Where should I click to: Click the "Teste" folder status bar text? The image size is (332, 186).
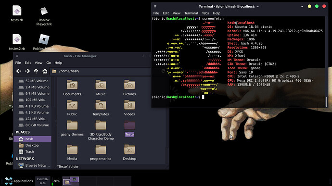pyautogui.click(x=68, y=166)
